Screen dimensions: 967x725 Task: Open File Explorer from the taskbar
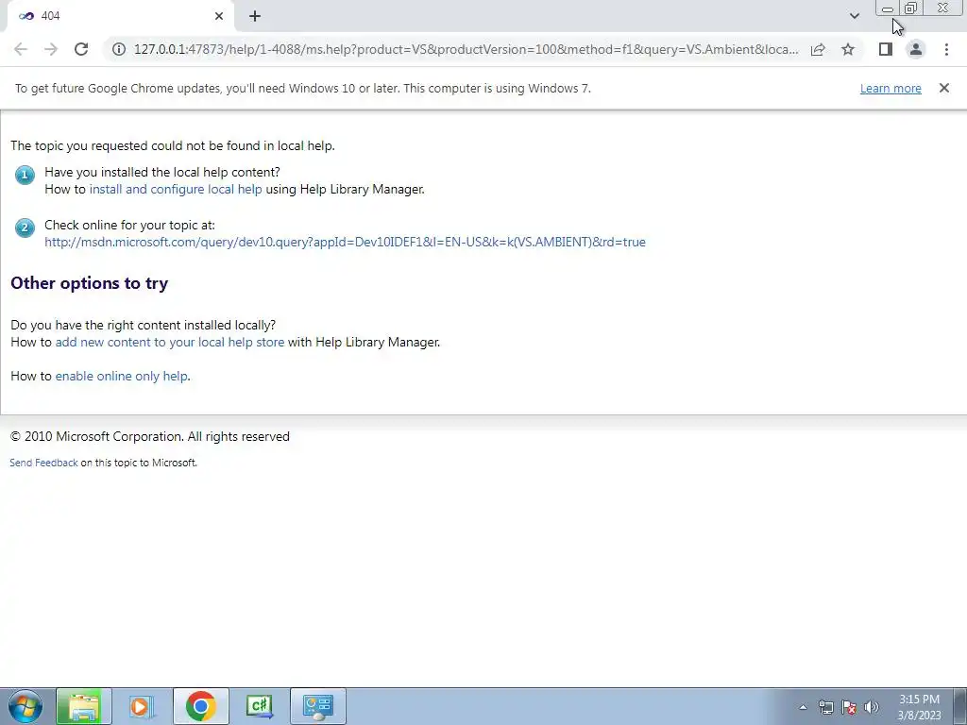[84, 706]
